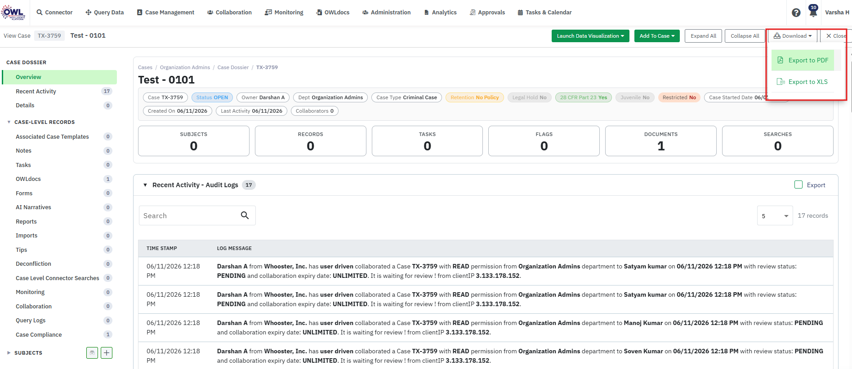Open the Case Management menu

coord(165,13)
